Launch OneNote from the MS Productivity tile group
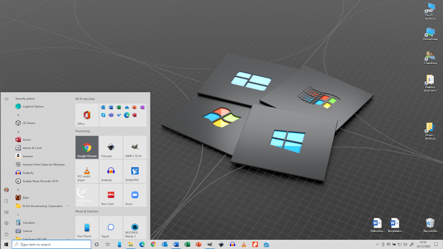 point(143,107)
